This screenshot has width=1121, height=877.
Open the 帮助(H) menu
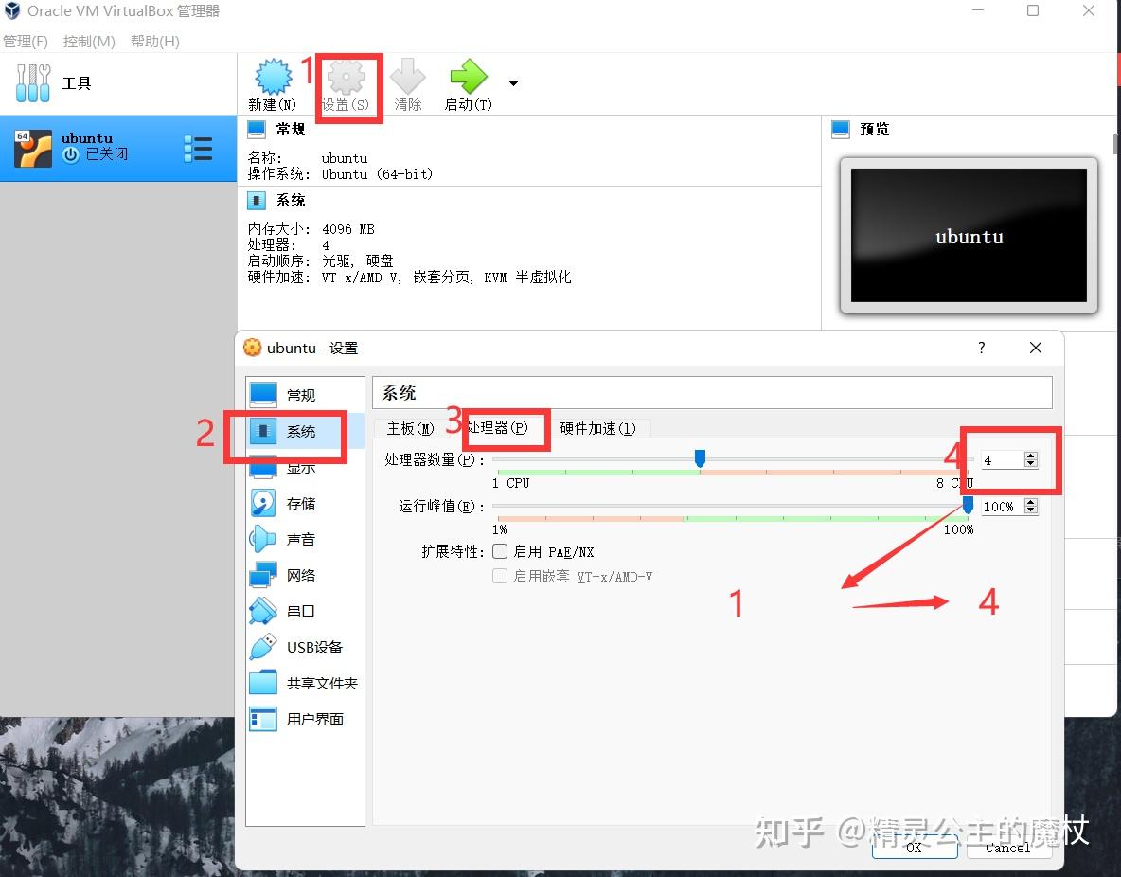coord(154,41)
